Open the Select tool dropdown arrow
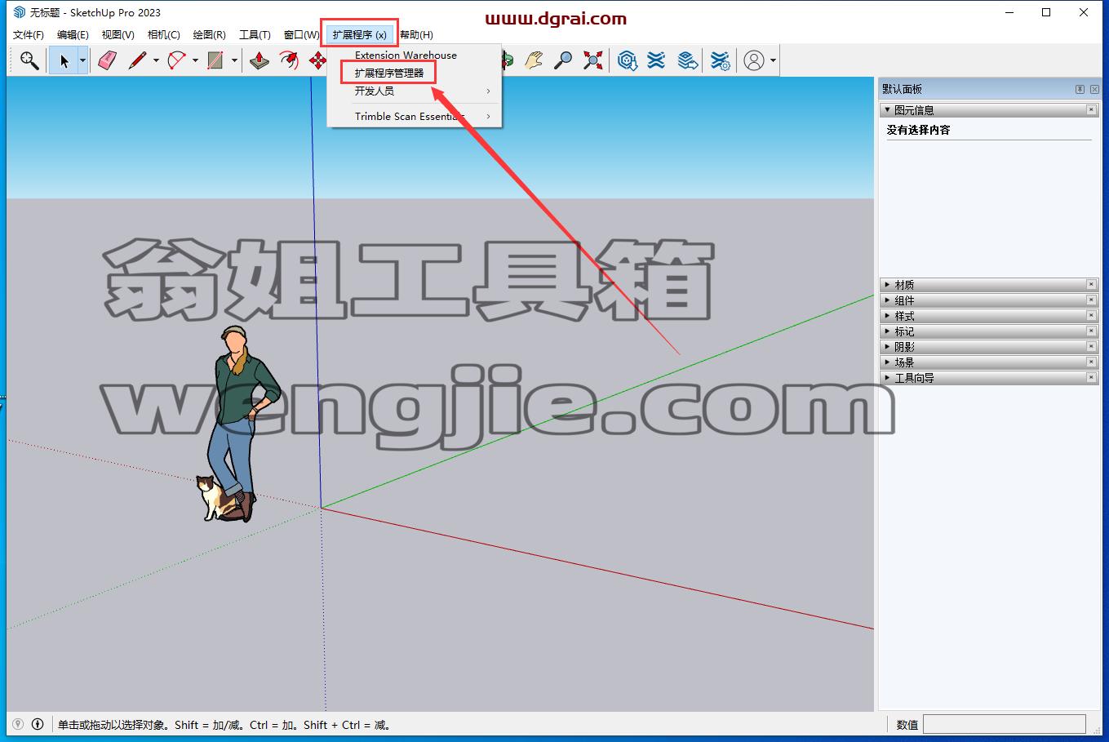Image resolution: width=1109 pixels, height=742 pixels. pos(82,60)
